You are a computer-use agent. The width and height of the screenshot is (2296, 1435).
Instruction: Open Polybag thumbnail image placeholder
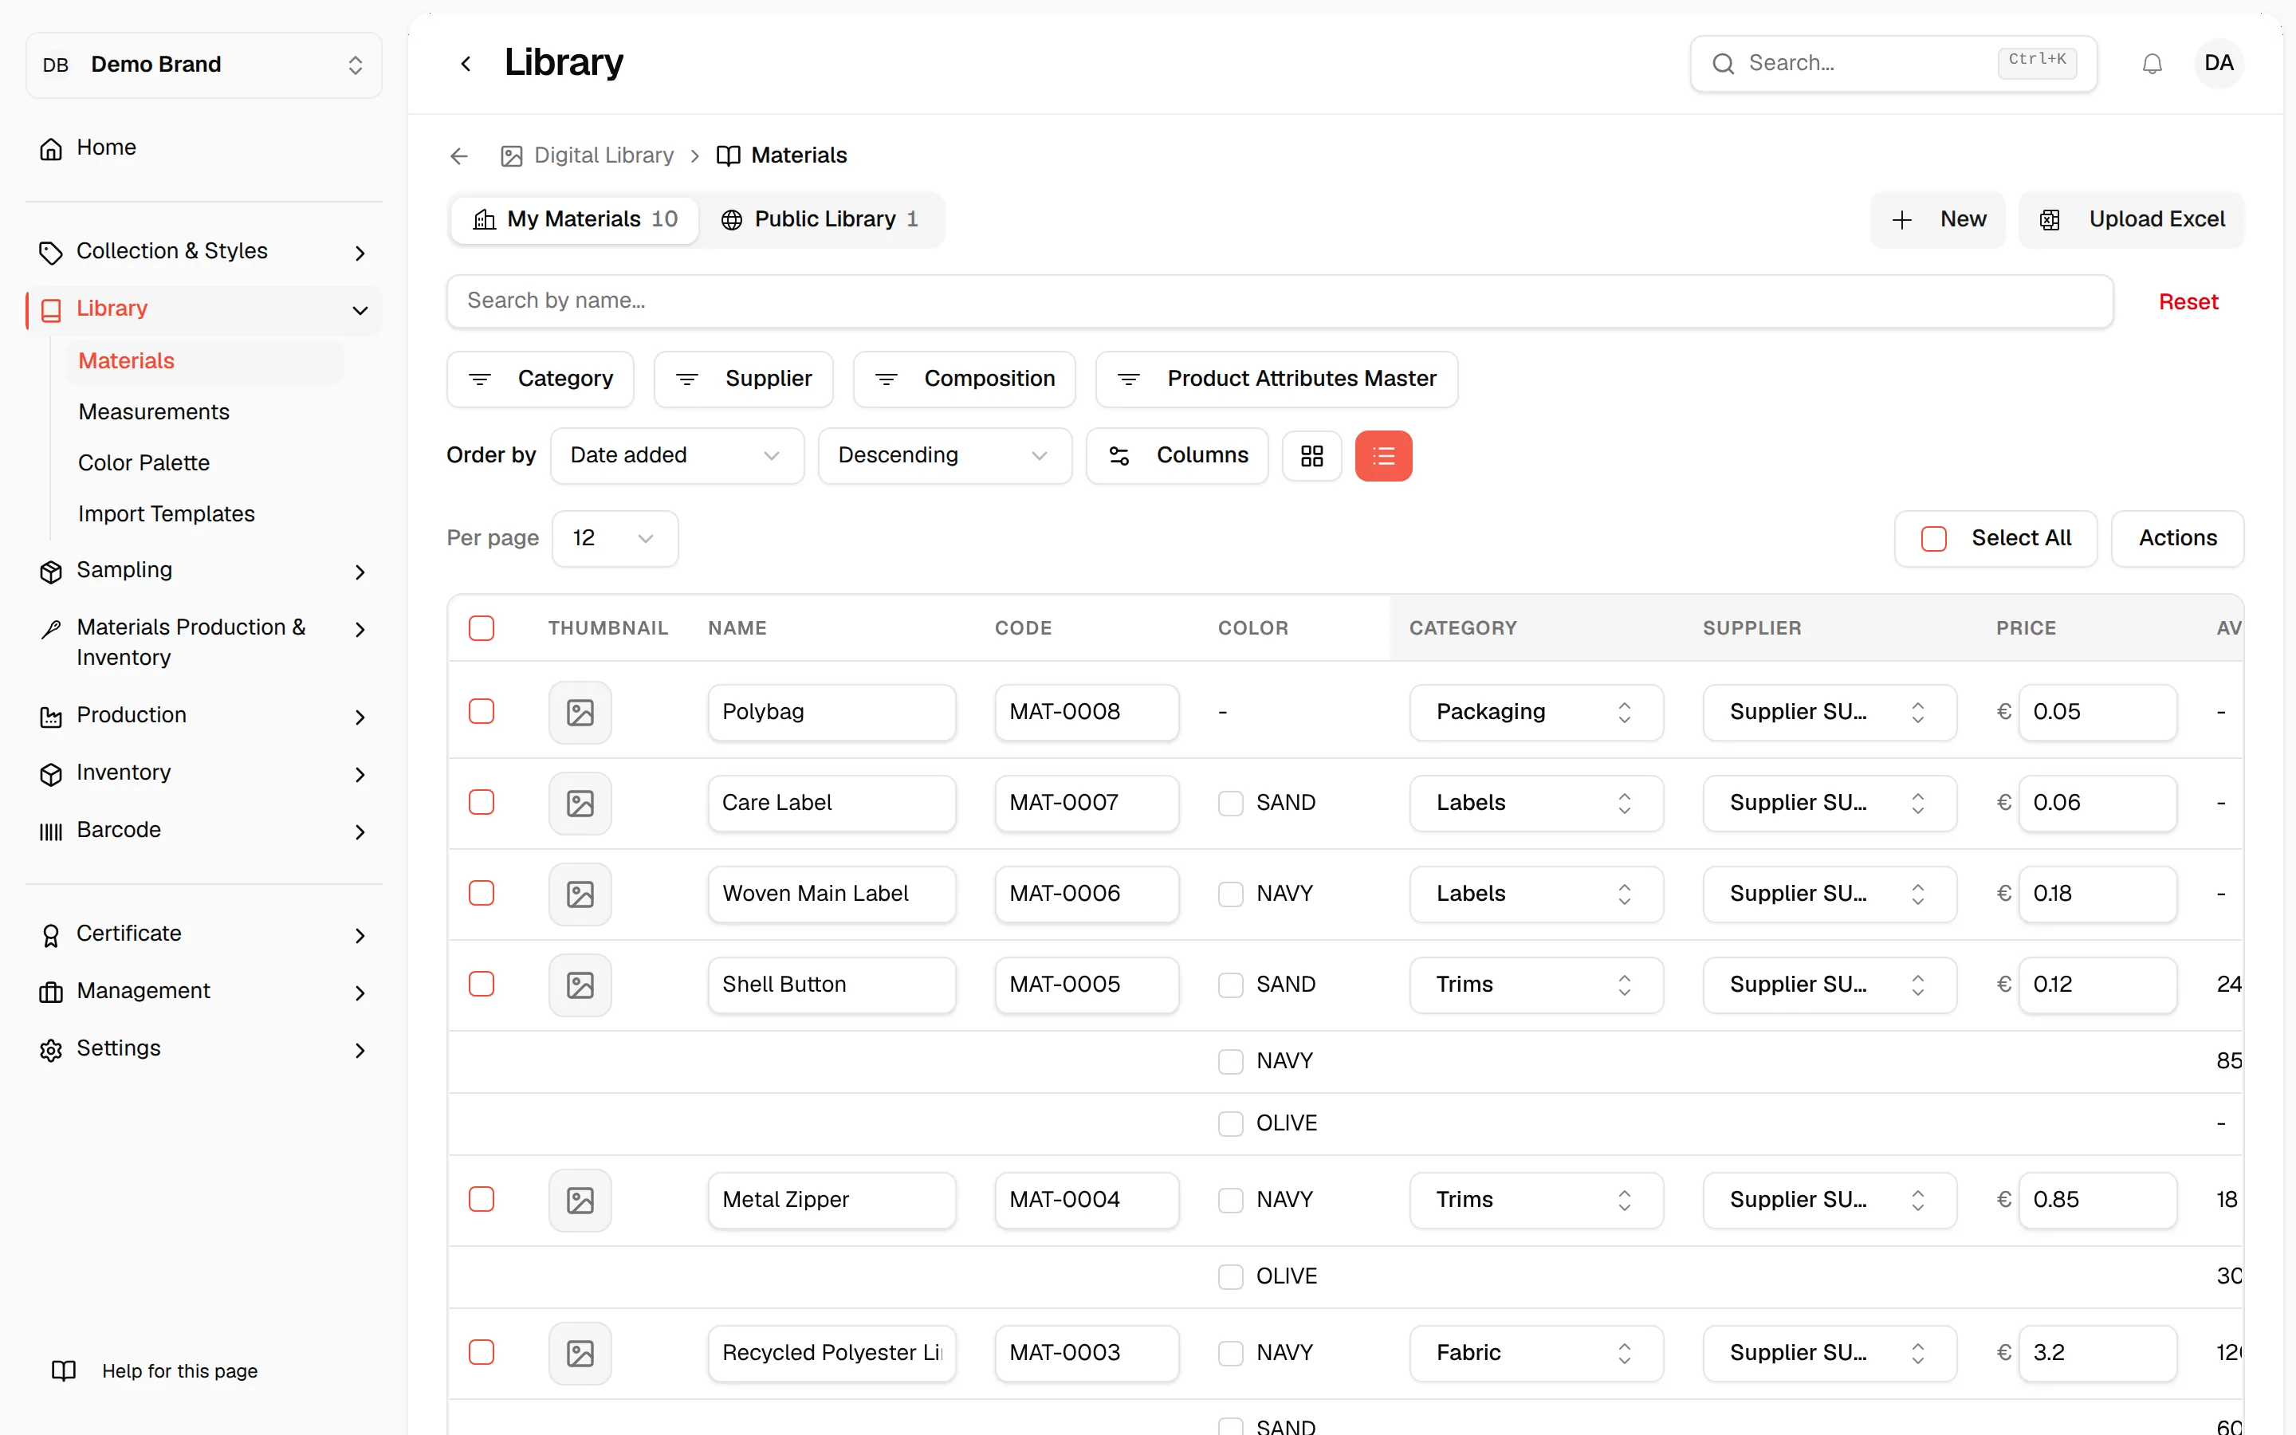click(580, 712)
